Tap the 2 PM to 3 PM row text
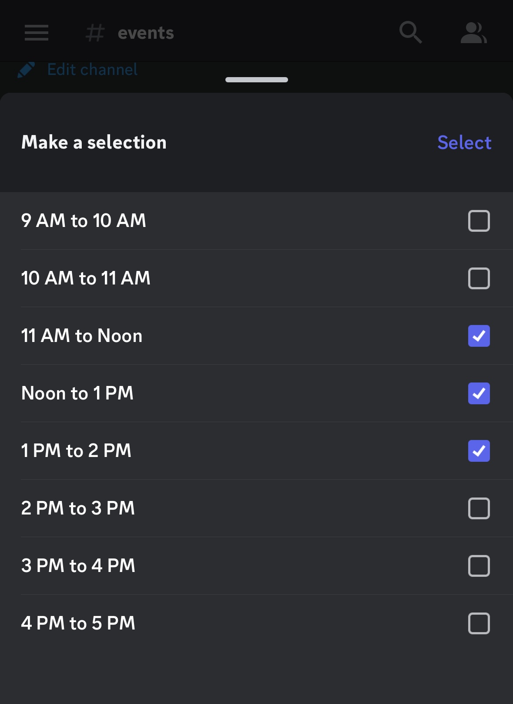The width and height of the screenshot is (513, 704). (x=78, y=508)
